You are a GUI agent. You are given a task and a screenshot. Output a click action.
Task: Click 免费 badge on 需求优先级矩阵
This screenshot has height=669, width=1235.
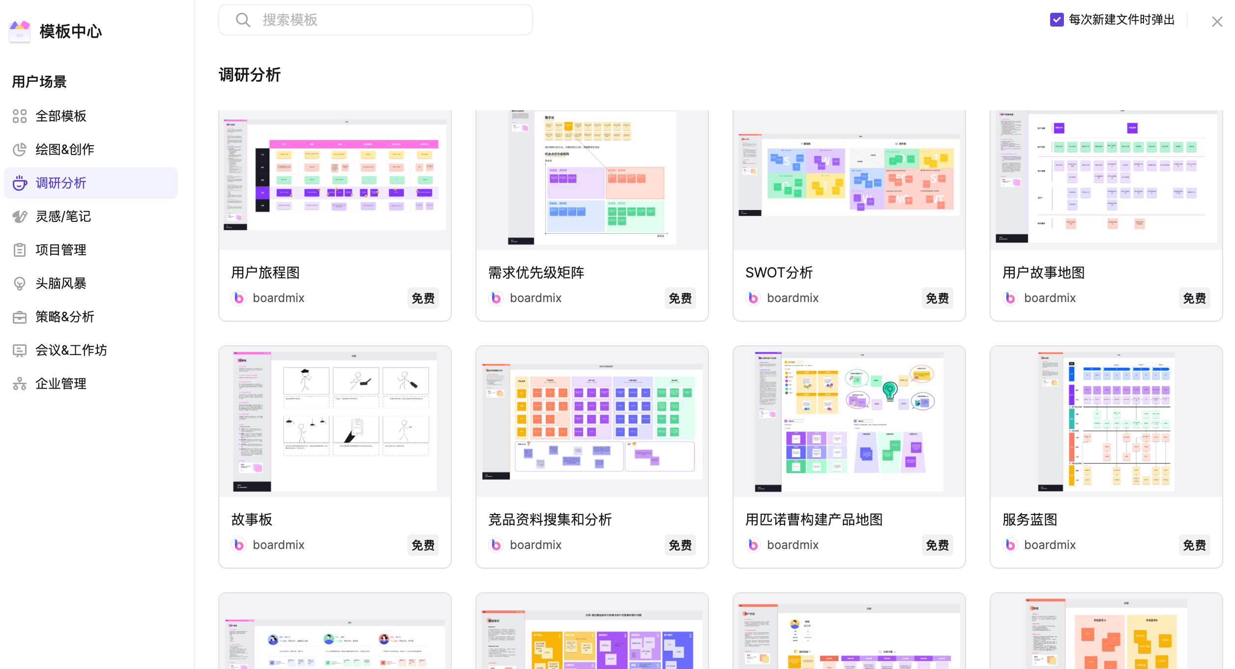pos(680,298)
